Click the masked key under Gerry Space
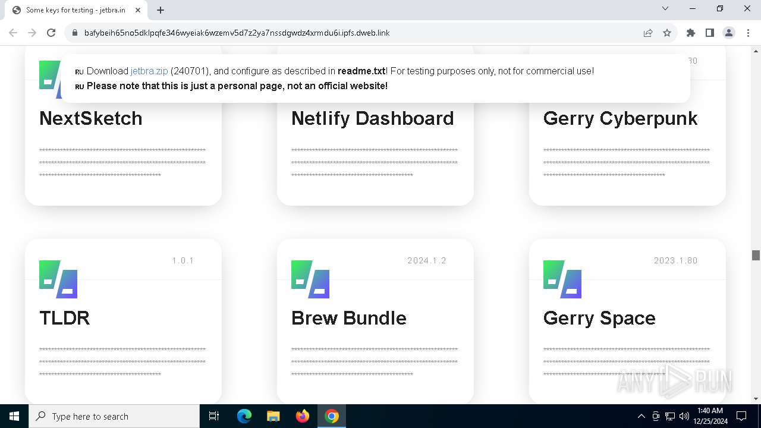Screen dimensions: 761x428 click(627, 362)
